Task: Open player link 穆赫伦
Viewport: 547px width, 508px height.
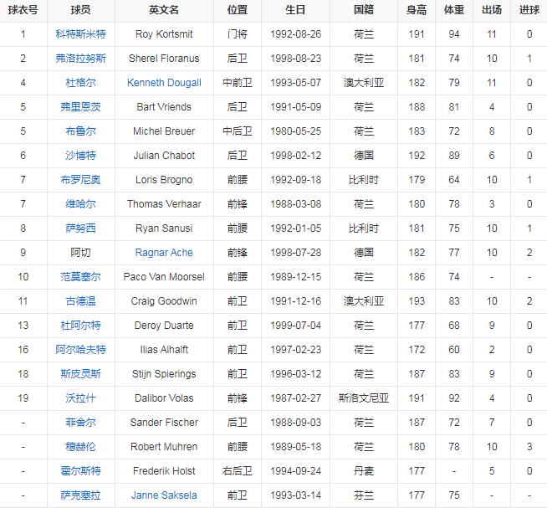Action: 81,447
